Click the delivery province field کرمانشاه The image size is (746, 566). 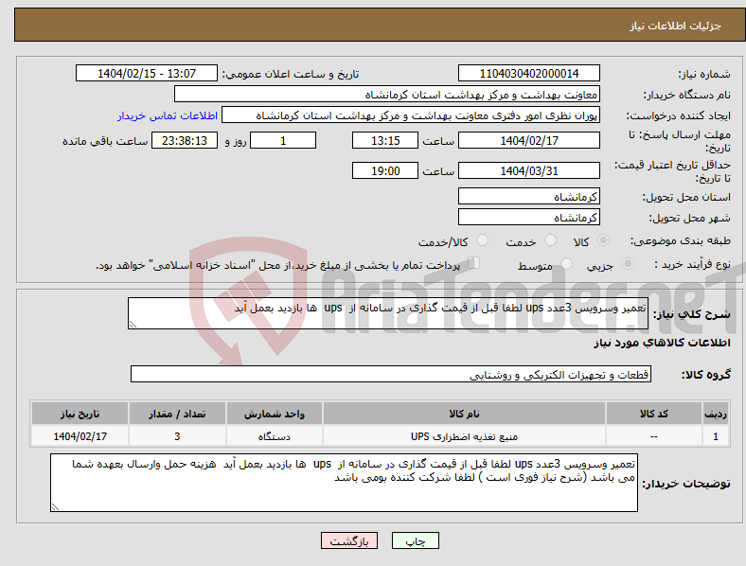pyautogui.click(x=529, y=196)
